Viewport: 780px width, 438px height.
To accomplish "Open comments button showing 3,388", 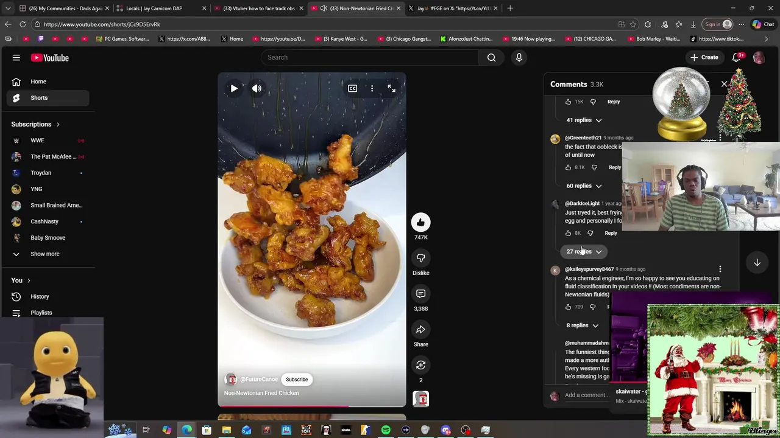I will click(420, 294).
